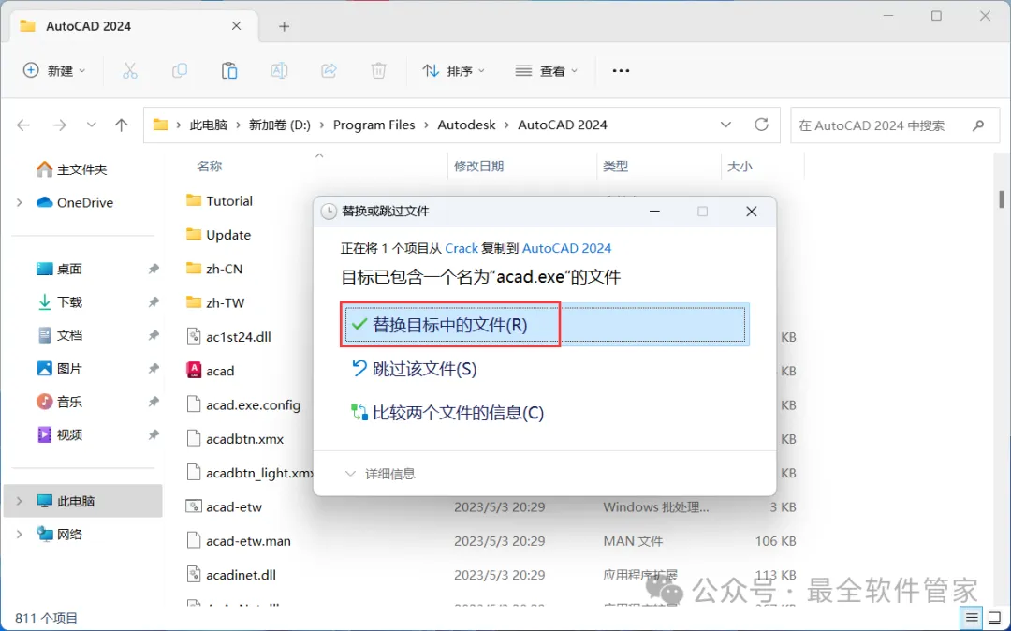Go up one folder level arrow
The width and height of the screenshot is (1011, 631).
(x=121, y=125)
